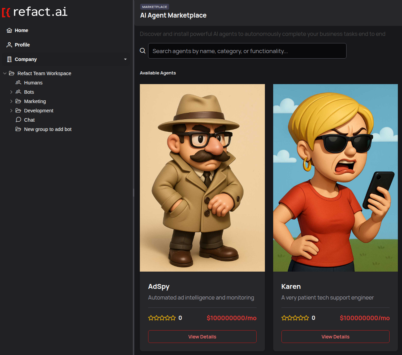Select the Humans group icon

[x=18, y=82]
